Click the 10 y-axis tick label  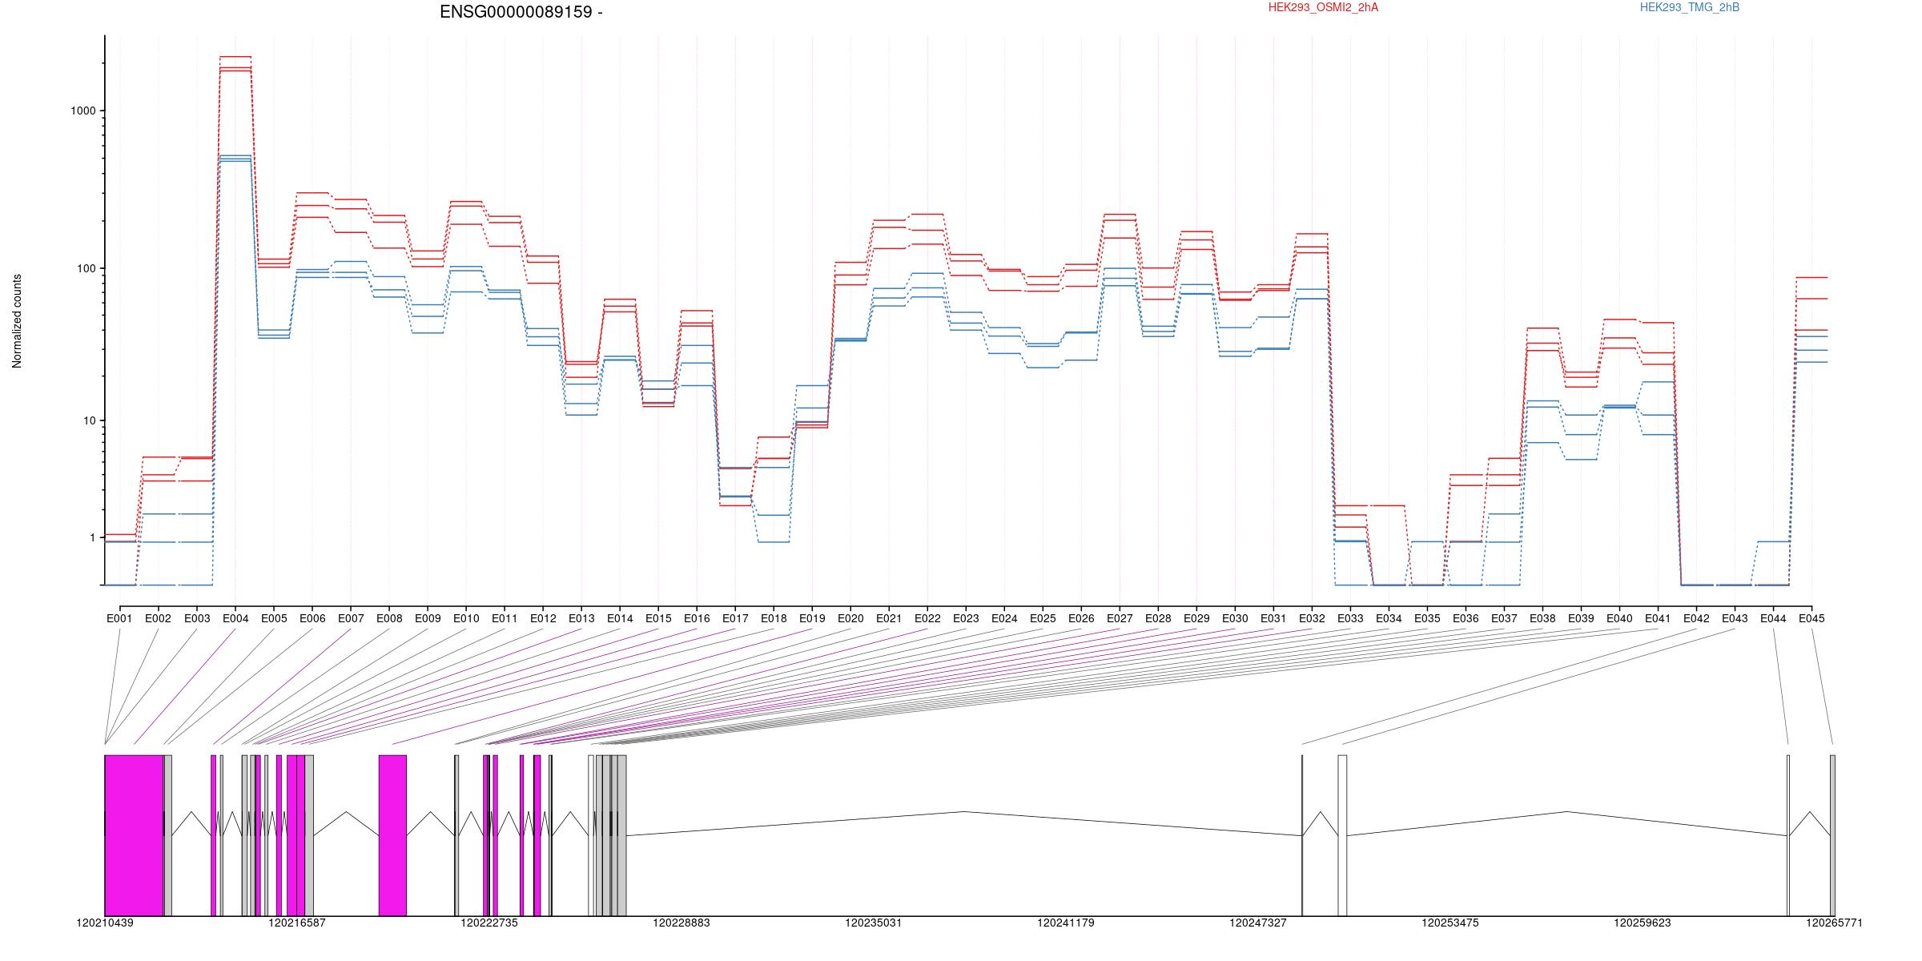coord(90,420)
